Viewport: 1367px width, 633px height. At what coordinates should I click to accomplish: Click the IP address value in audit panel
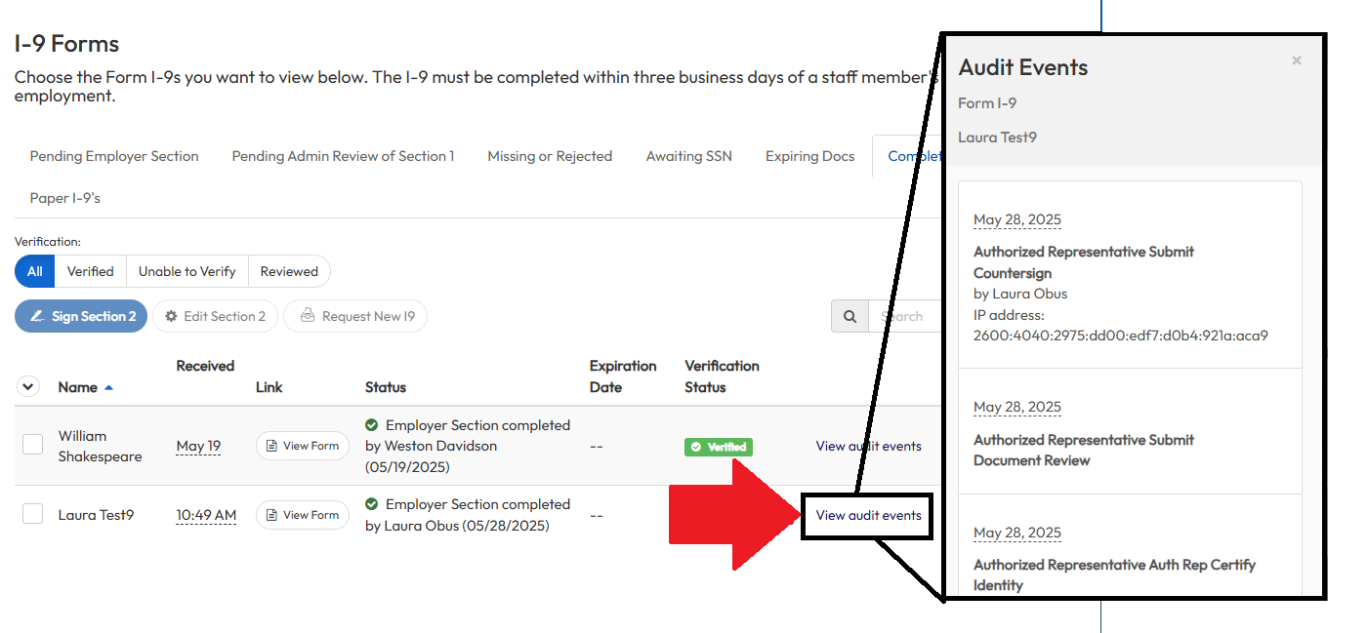[x=1121, y=336]
